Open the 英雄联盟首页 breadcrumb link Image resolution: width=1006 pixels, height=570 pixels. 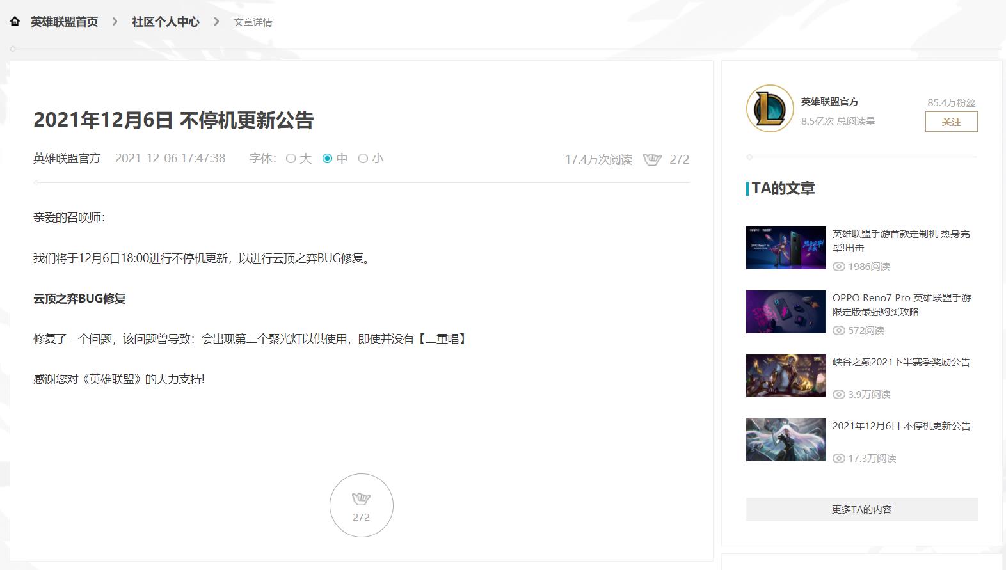pyautogui.click(x=64, y=22)
